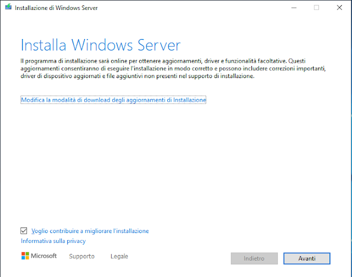Click the Windows Server setup icon in title bar
352x277 pixels.
click(8, 7)
